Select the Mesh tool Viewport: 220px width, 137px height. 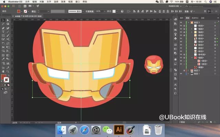tap(3, 55)
